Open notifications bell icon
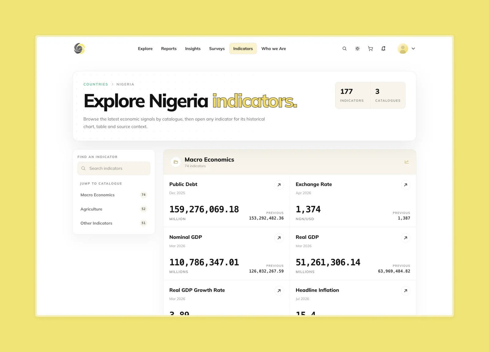The height and width of the screenshot is (352, 489). [383, 49]
